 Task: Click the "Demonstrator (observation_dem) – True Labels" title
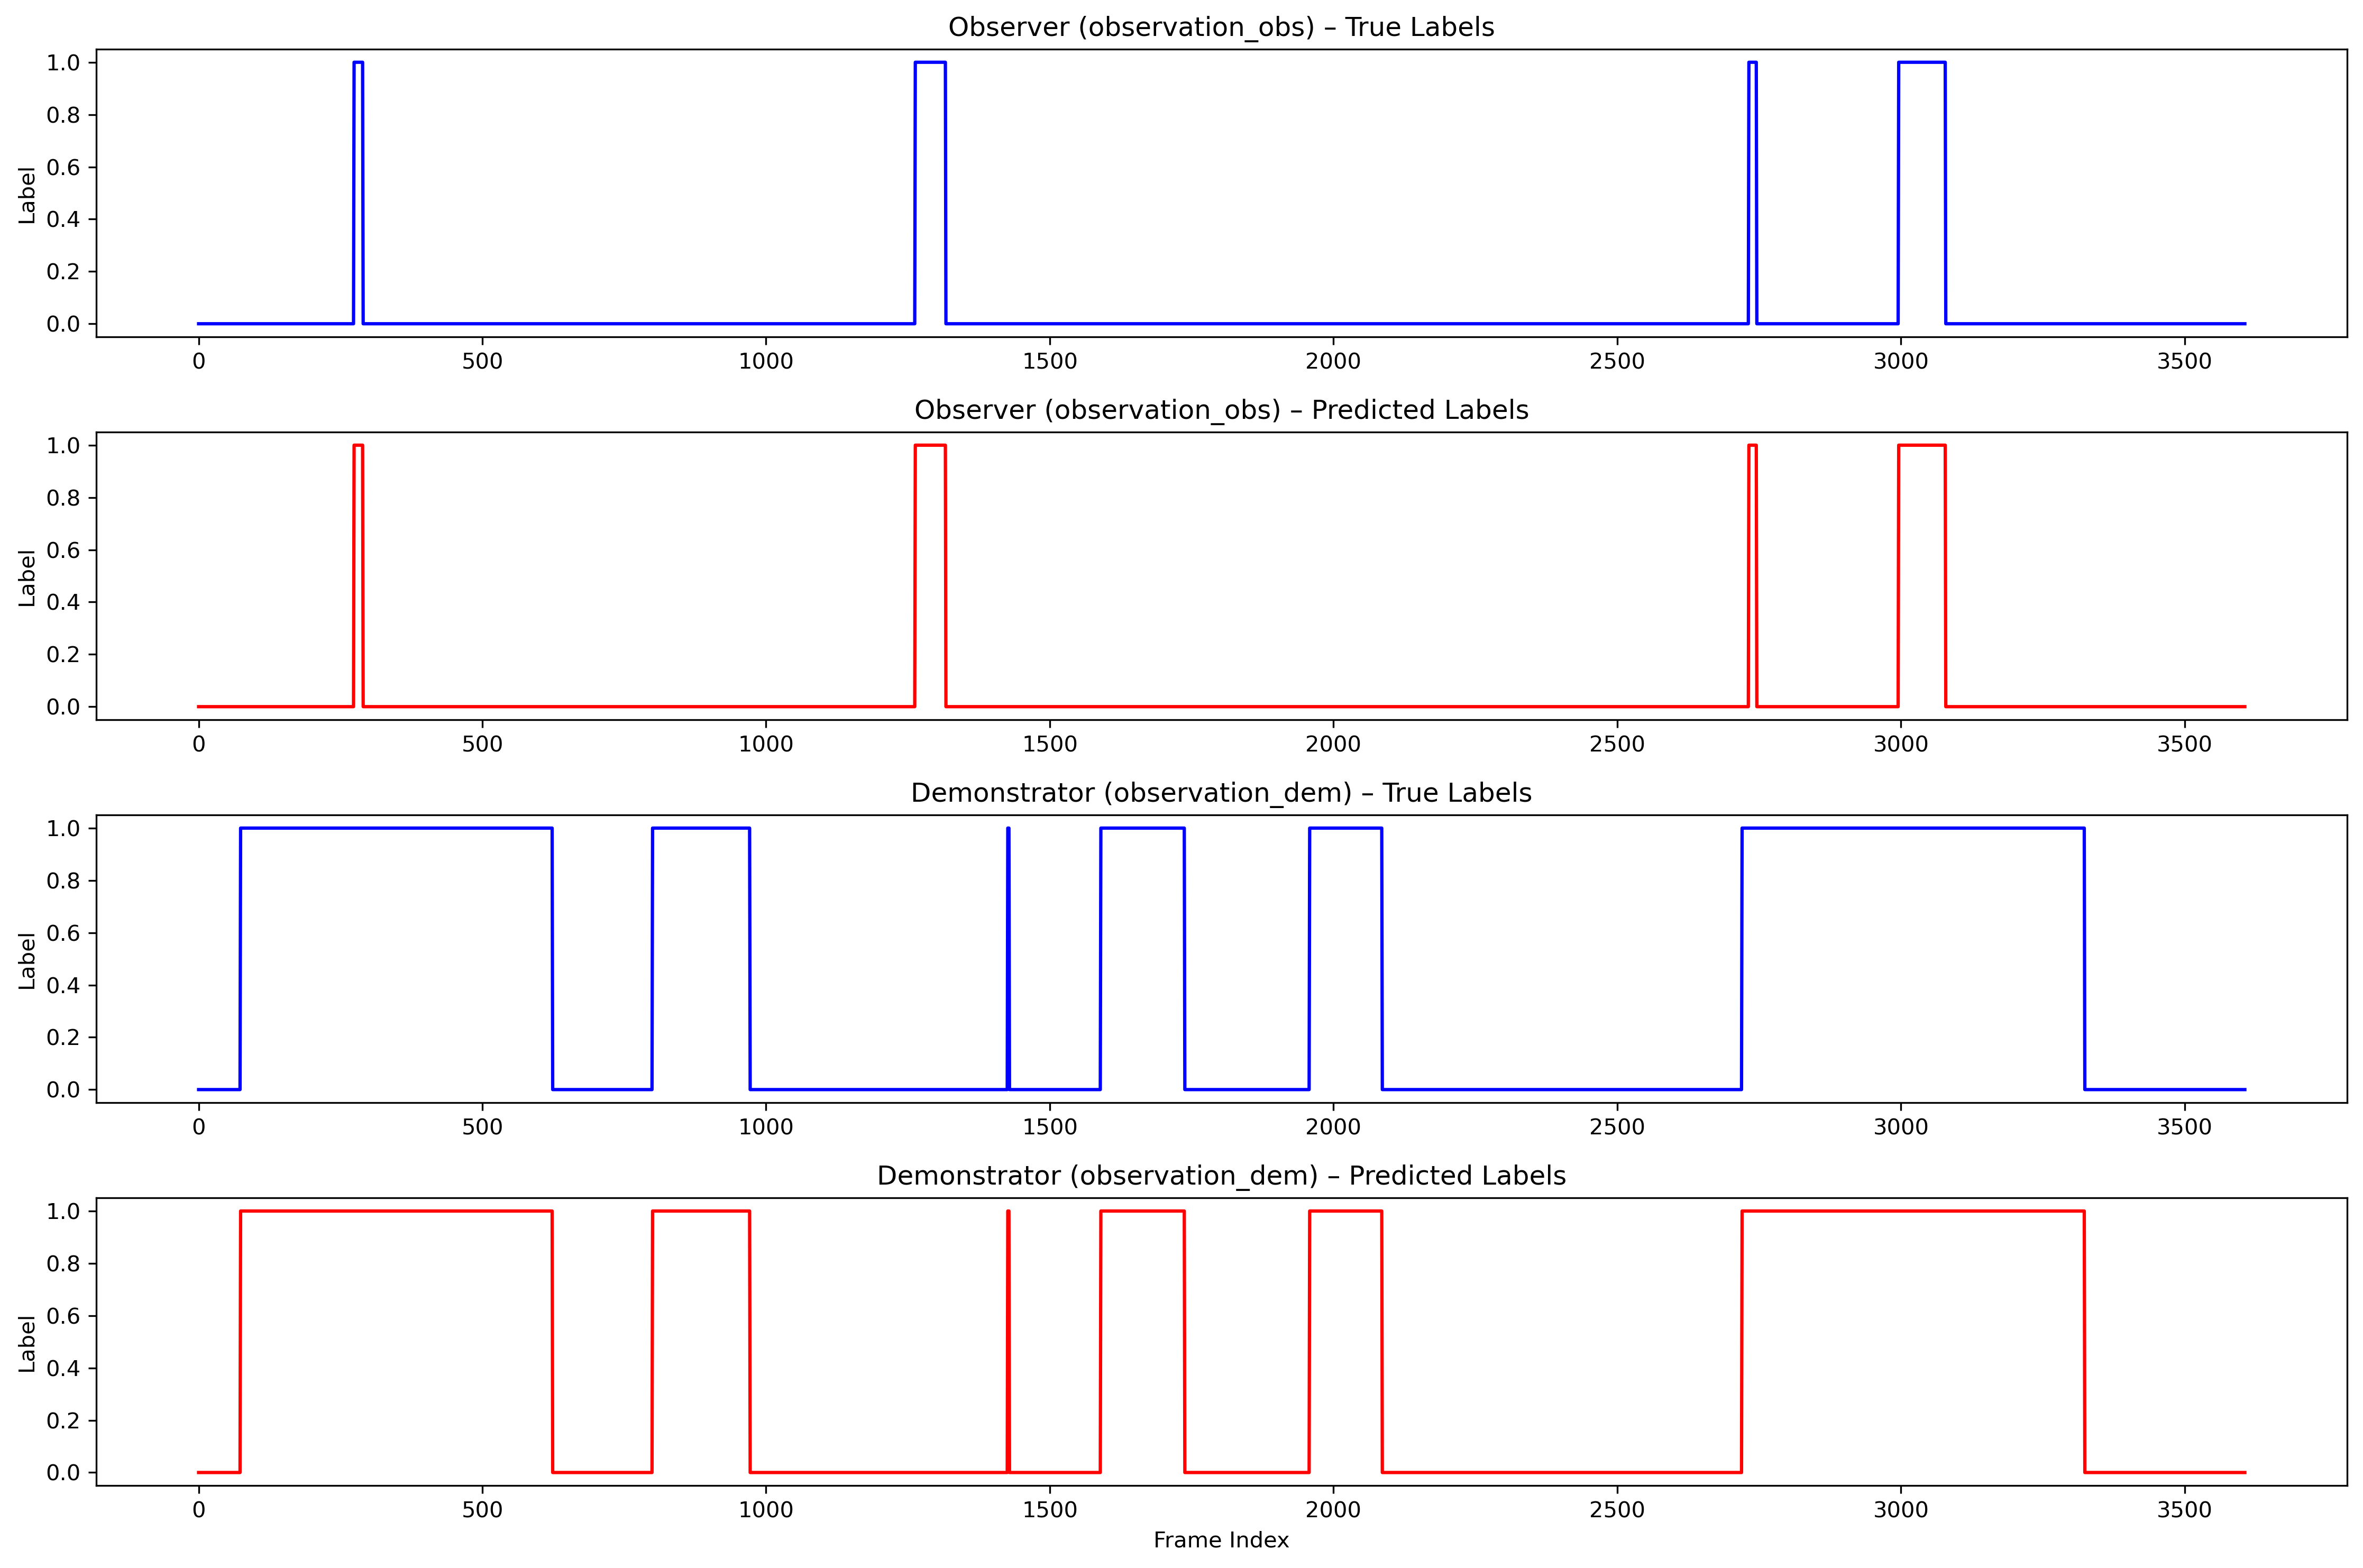pos(1221,793)
